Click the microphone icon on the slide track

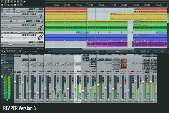coord(41,16)
